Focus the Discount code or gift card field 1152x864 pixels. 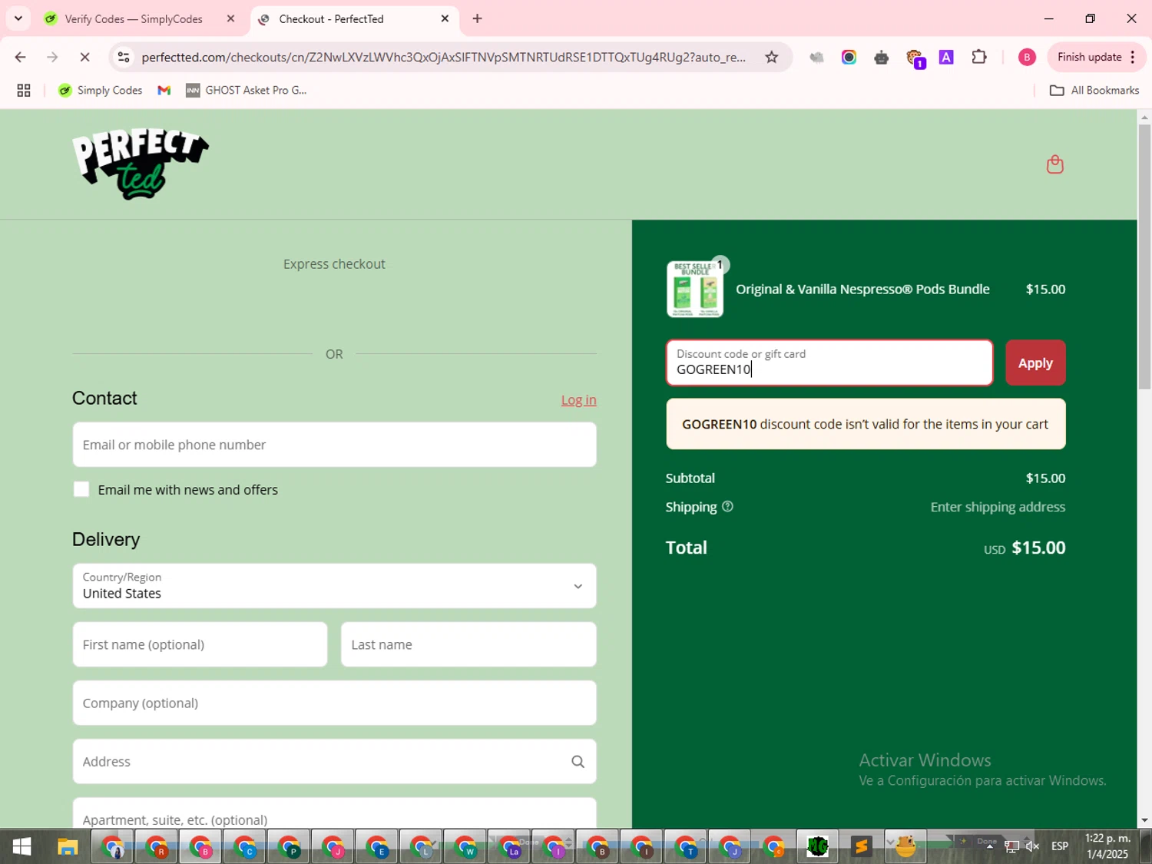829,362
